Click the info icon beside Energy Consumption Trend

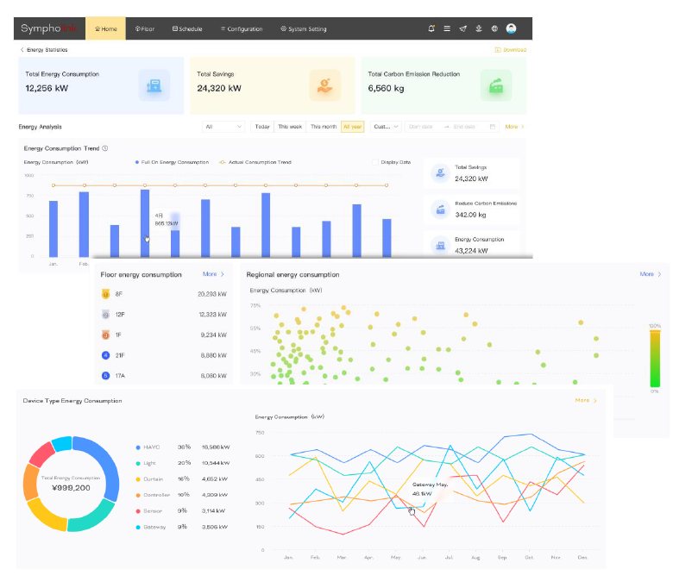105,148
